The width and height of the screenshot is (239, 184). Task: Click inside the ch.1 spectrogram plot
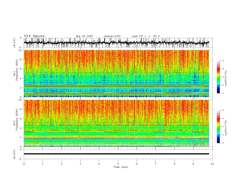click(x=116, y=73)
